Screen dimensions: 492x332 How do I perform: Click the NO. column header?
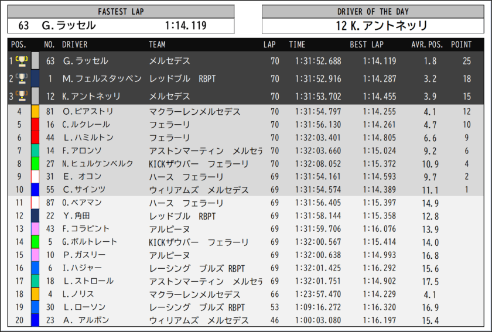(x=49, y=45)
